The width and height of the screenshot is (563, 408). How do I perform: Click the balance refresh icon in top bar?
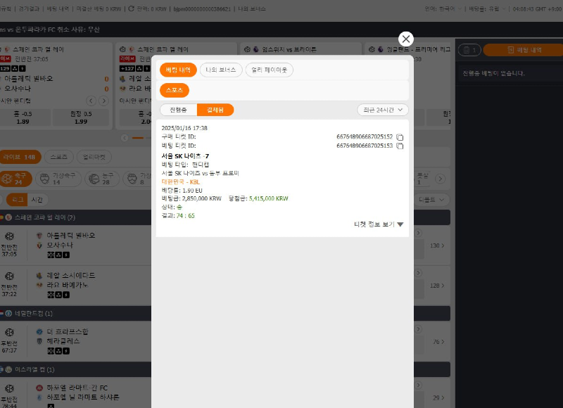pos(131,9)
